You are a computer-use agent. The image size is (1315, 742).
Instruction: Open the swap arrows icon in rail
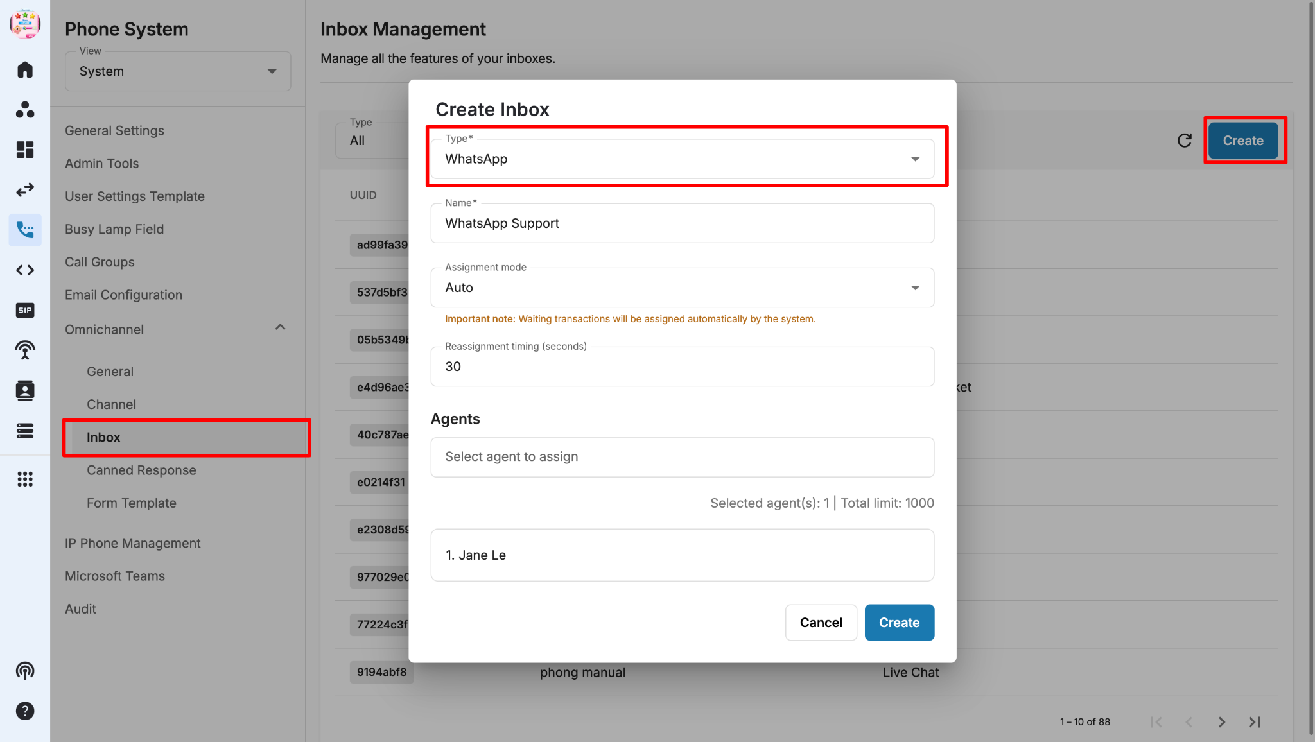pos(25,190)
